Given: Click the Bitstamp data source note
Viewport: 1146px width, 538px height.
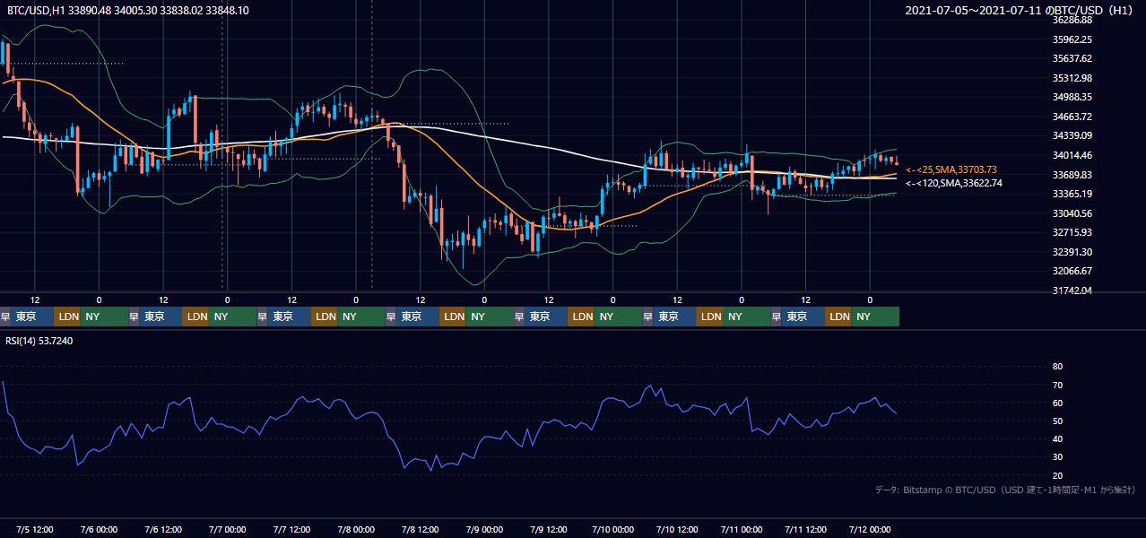Looking at the screenshot, I should point(1005,490).
